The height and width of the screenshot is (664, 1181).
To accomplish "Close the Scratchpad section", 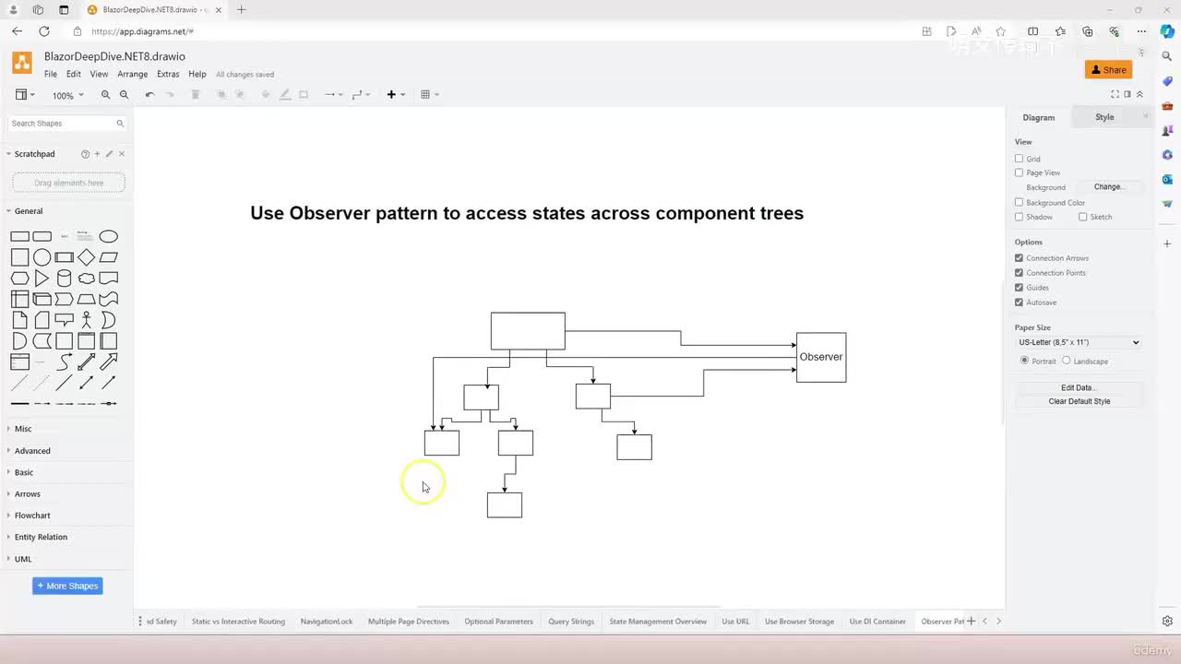I will [122, 154].
